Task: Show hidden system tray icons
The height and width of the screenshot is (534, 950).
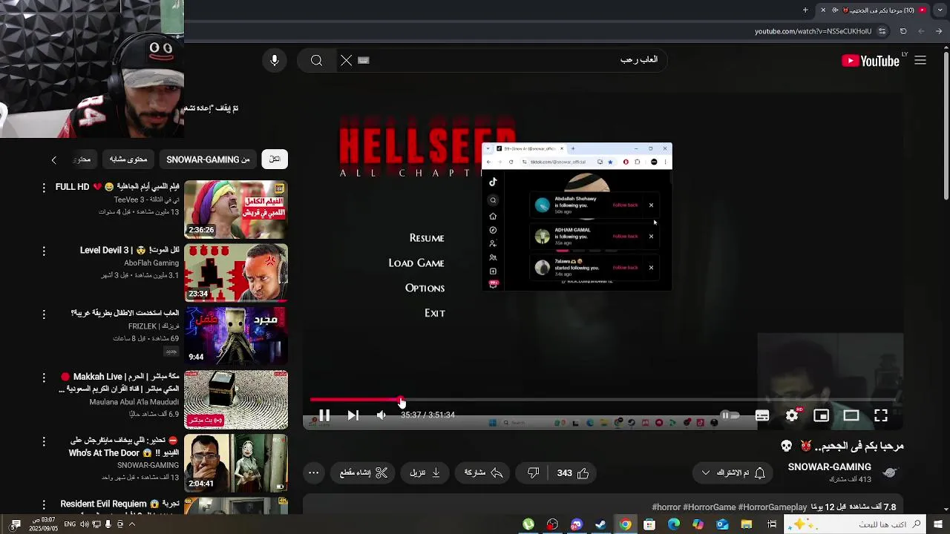Action: [x=132, y=524]
